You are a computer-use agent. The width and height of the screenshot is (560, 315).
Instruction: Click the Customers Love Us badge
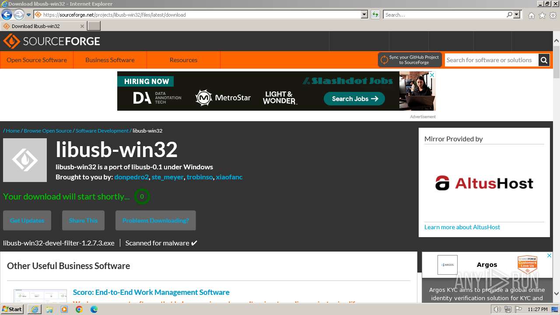[527, 265]
